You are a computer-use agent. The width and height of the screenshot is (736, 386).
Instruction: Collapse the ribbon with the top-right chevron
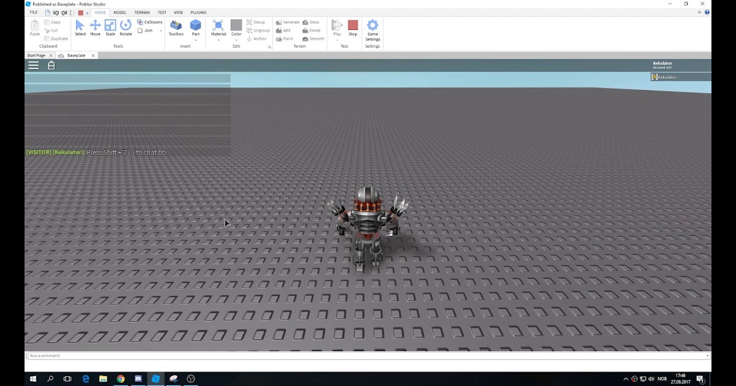[x=700, y=12]
